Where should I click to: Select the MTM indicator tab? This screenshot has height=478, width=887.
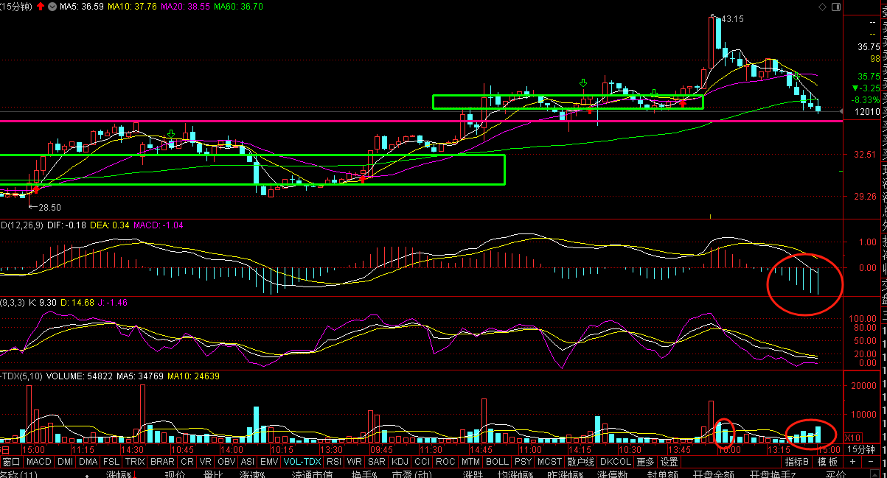(x=471, y=462)
